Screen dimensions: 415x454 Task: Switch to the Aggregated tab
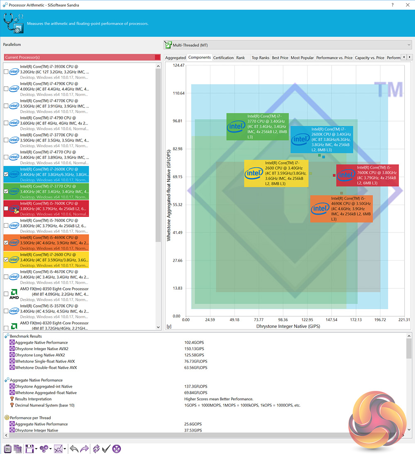pos(176,58)
